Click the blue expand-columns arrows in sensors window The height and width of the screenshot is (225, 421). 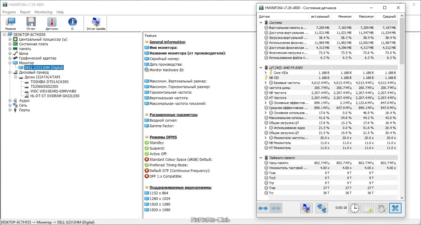(263, 208)
